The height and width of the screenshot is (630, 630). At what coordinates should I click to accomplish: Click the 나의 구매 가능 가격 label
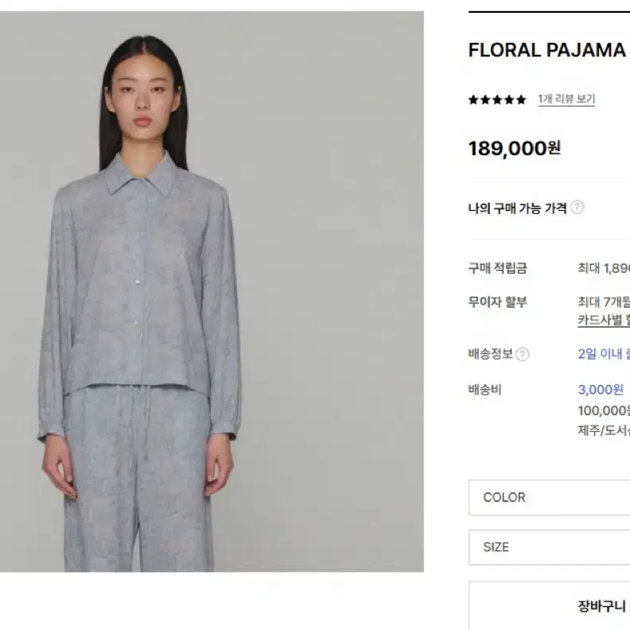click(518, 208)
